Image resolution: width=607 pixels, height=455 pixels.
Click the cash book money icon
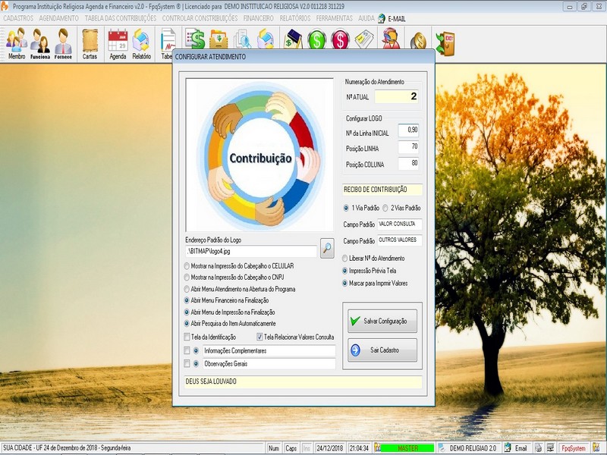click(293, 39)
